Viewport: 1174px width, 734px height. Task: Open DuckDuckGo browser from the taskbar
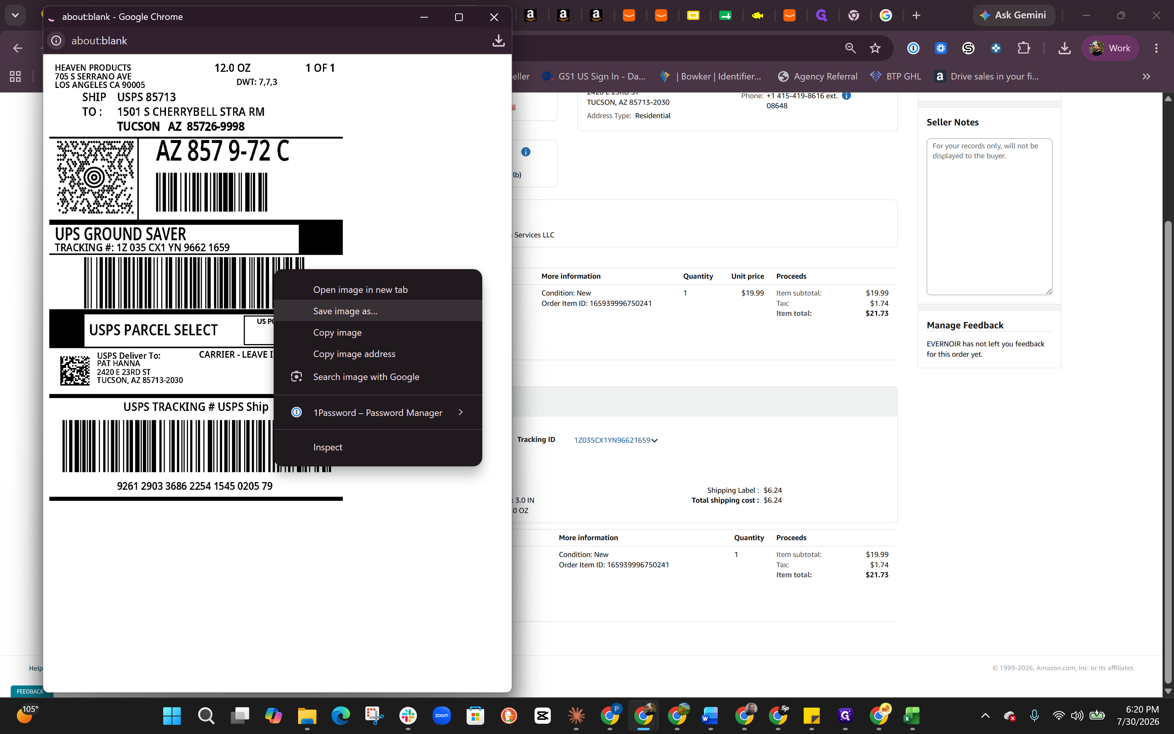(509, 716)
